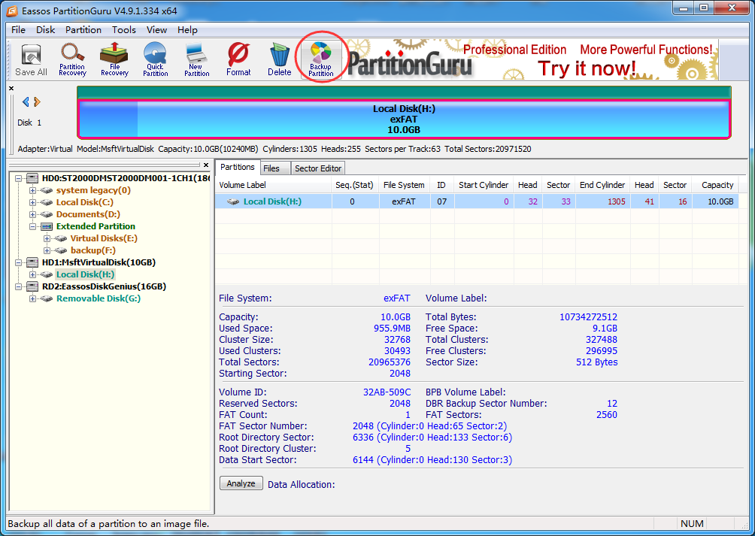
Task: Click the Start Cylinder column header
Action: point(483,185)
